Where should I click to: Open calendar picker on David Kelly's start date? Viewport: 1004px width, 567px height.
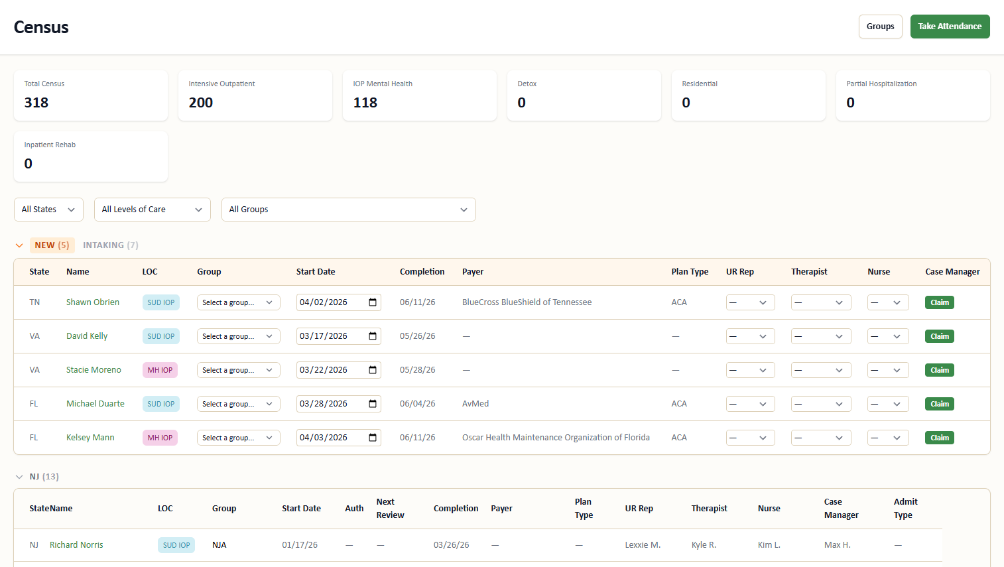pyautogui.click(x=371, y=336)
